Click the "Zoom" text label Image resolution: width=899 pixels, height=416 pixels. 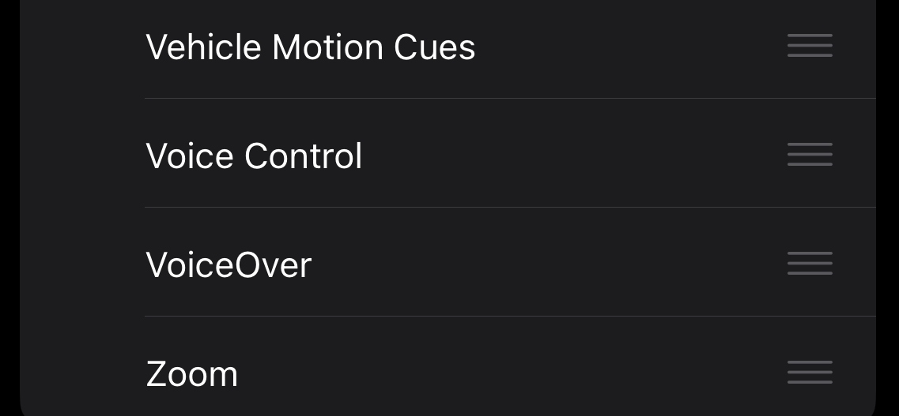192,373
